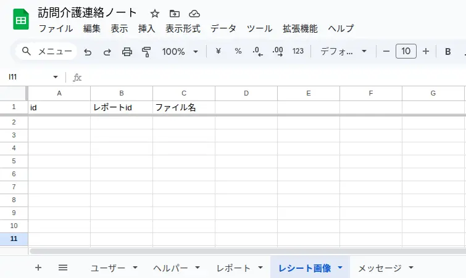This screenshot has height=278, width=466.
Task: Open the メッセージ tab dropdown arrow
Action: [x=411, y=268]
